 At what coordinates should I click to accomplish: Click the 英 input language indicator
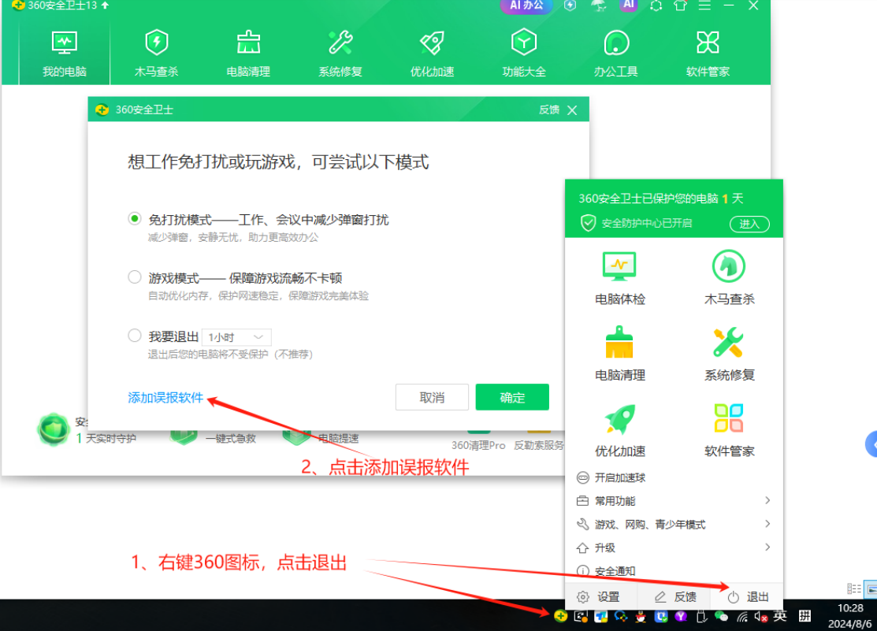pos(780,616)
